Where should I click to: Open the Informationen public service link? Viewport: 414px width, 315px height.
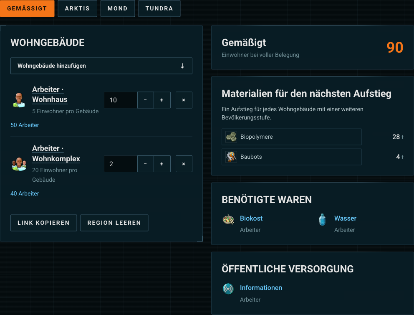point(261,288)
